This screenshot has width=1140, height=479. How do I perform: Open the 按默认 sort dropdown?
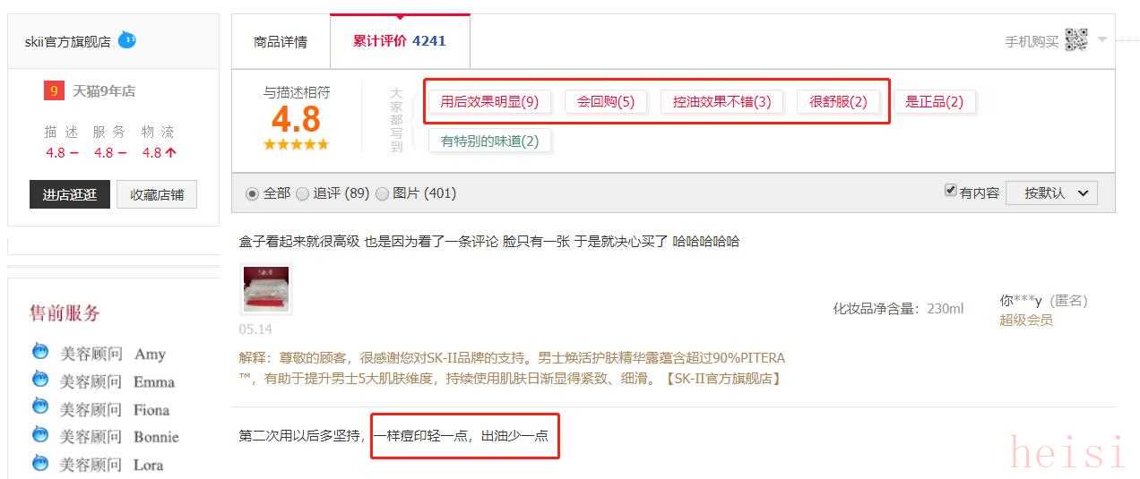click(x=1051, y=192)
